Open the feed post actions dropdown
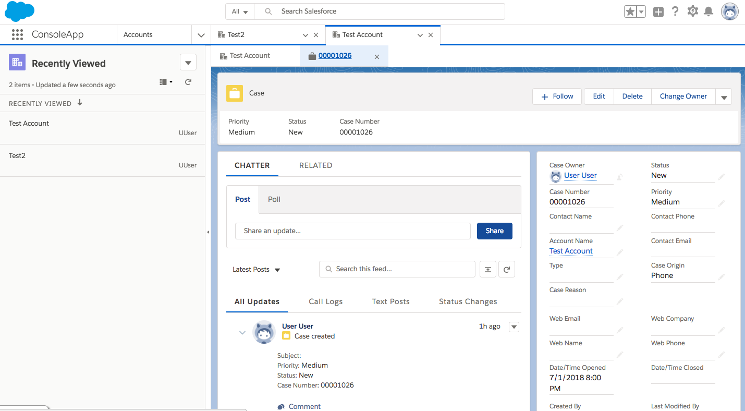This screenshot has height=411, width=745. coord(514,327)
